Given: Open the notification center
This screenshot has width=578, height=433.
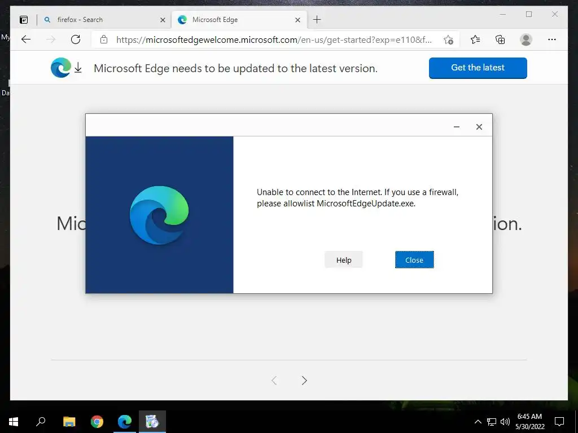Looking at the screenshot, I should 559,422.
